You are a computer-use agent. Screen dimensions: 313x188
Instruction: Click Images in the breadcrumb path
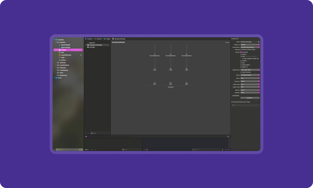click(108, 39)
